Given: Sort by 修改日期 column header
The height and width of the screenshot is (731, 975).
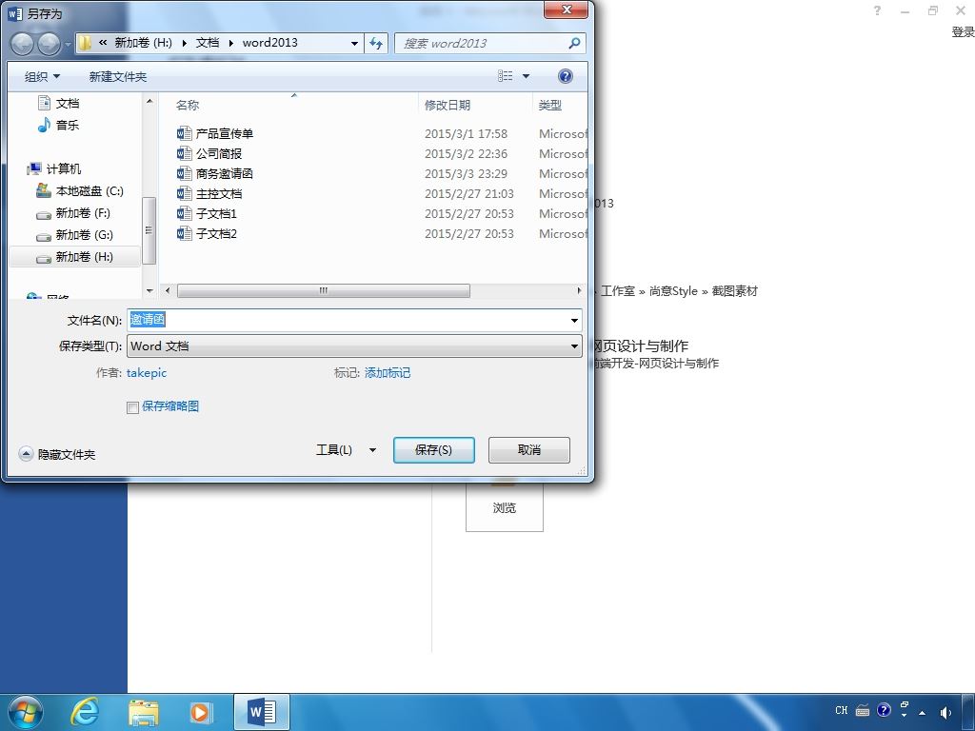Looking at the screenshot, I should pos(448,105).
